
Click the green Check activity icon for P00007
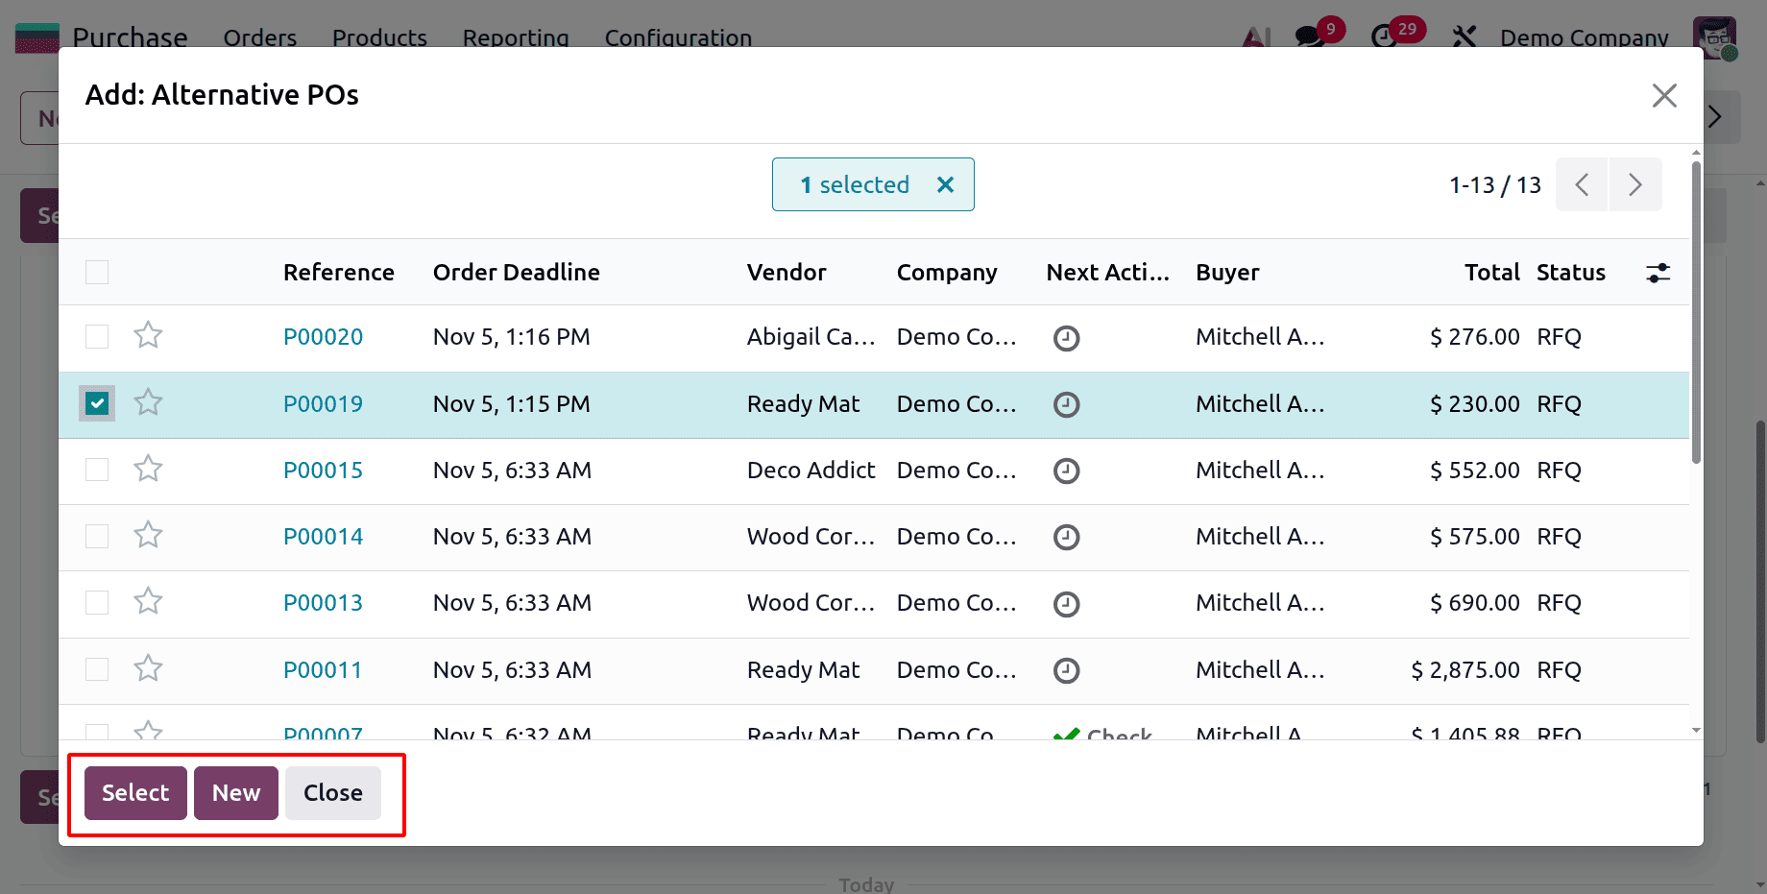pos(1068,734)
